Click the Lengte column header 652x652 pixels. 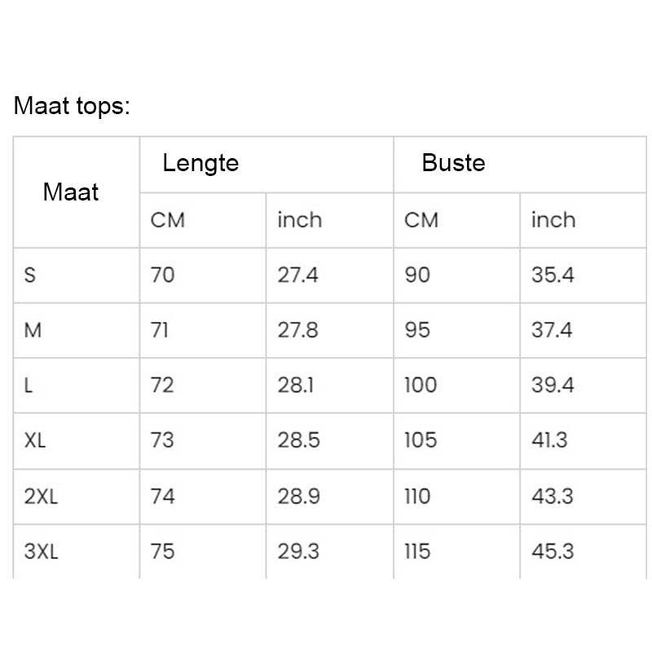tap(200, 163)
